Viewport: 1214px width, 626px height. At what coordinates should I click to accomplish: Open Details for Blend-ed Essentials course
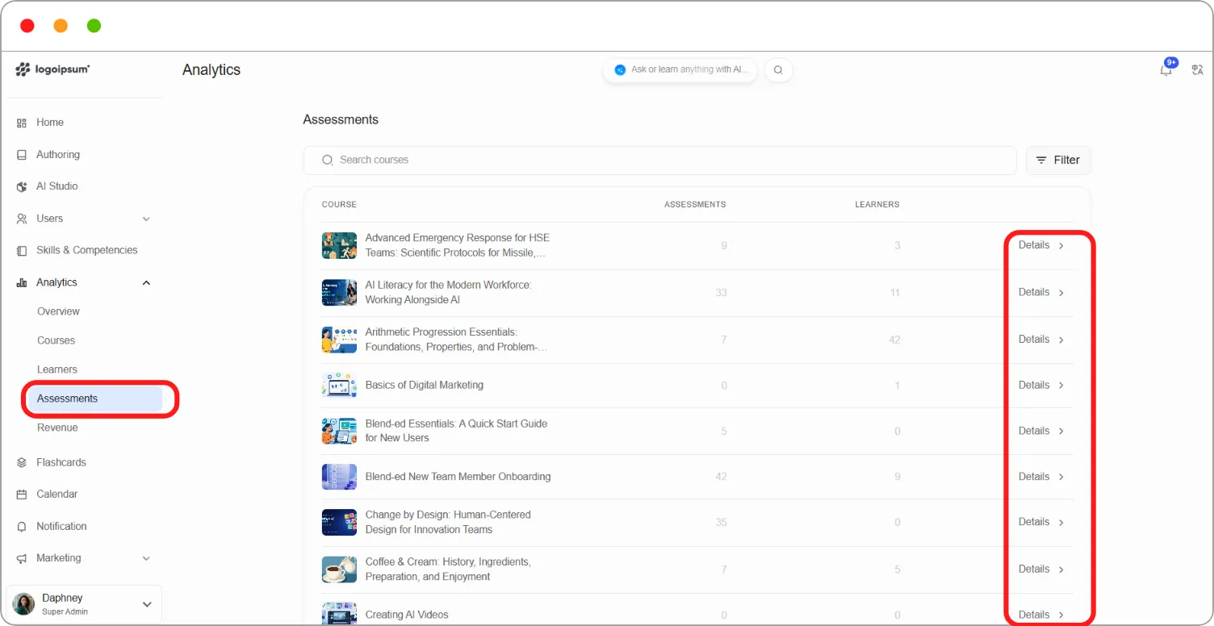(x=1041, y=431)
